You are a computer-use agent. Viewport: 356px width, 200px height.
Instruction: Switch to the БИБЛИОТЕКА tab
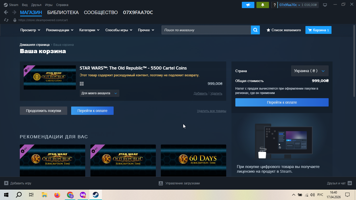pyautogui.click(x=63, y=12)
